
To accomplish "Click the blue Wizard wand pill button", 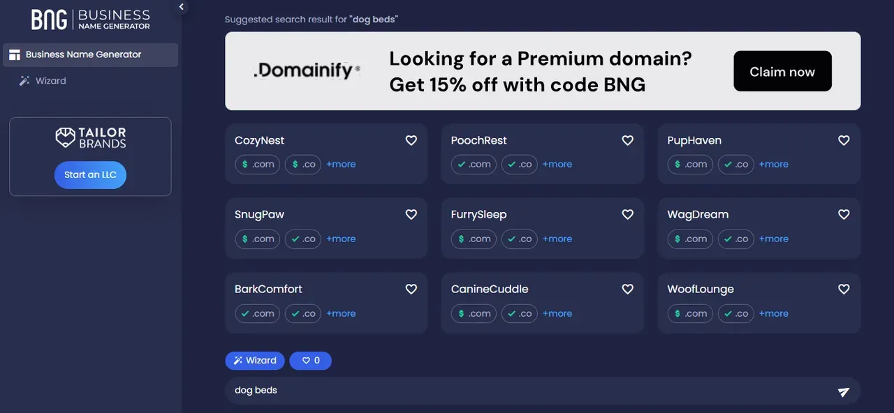I will coord(255,361).
